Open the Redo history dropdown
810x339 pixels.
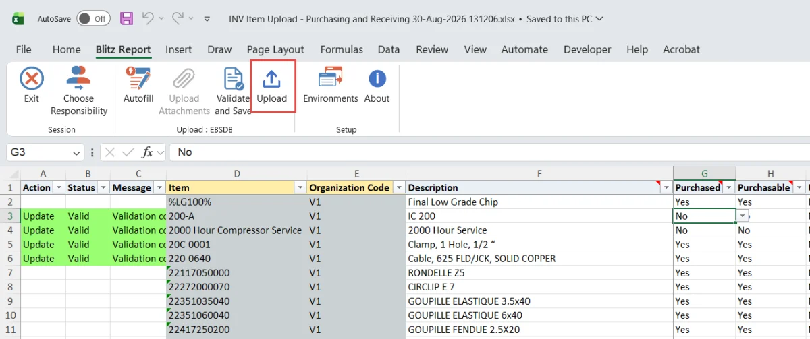point(191,19)
